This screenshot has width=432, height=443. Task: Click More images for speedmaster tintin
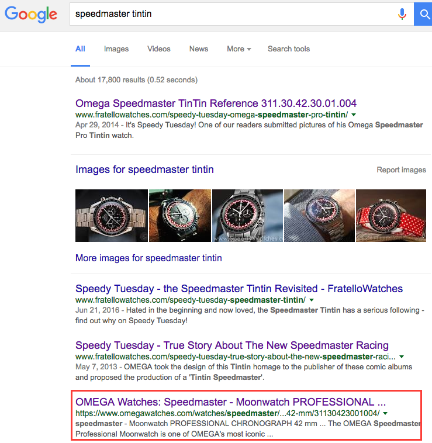point(148,258)
